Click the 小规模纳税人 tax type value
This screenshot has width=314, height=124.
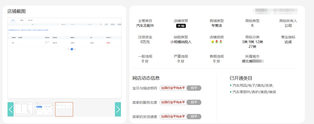point(181,42)
